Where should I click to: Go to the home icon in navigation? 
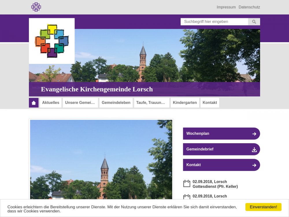34,103
